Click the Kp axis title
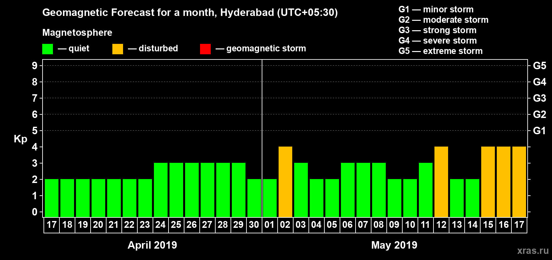 pos(20,139)
